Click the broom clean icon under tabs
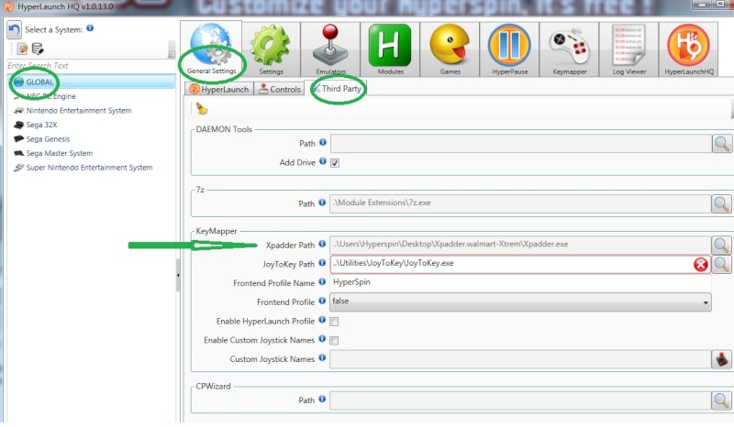 pos(201,108)
